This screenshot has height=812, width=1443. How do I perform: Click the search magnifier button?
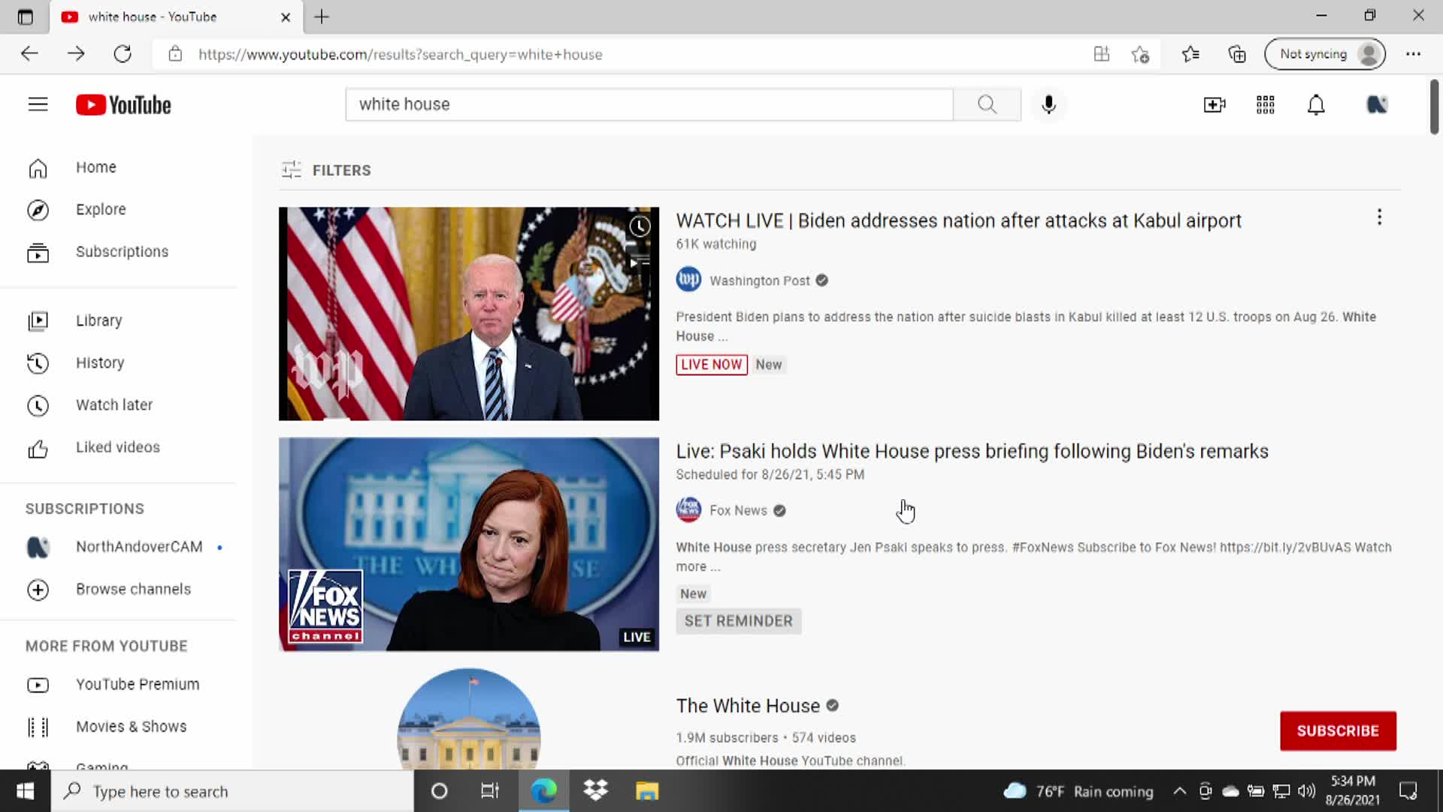(987, 105)
